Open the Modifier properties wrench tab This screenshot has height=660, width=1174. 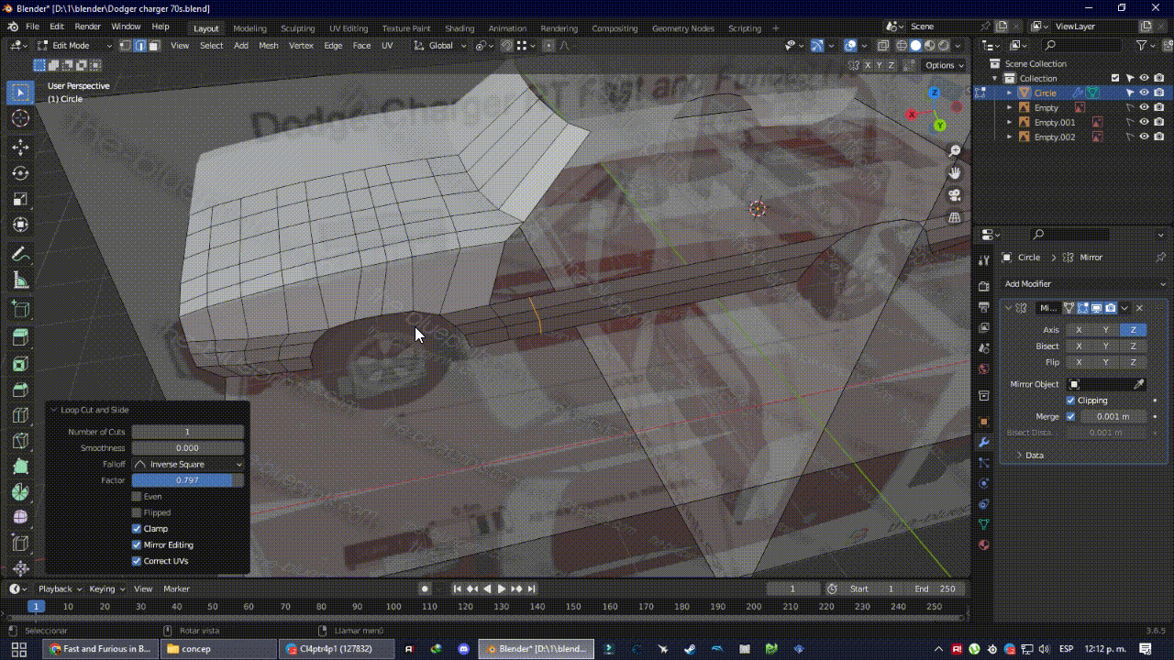[x=984, y=442]
